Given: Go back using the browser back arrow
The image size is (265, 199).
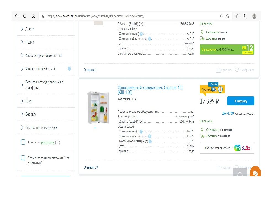Looking at the screenshot, I should 17,16.
